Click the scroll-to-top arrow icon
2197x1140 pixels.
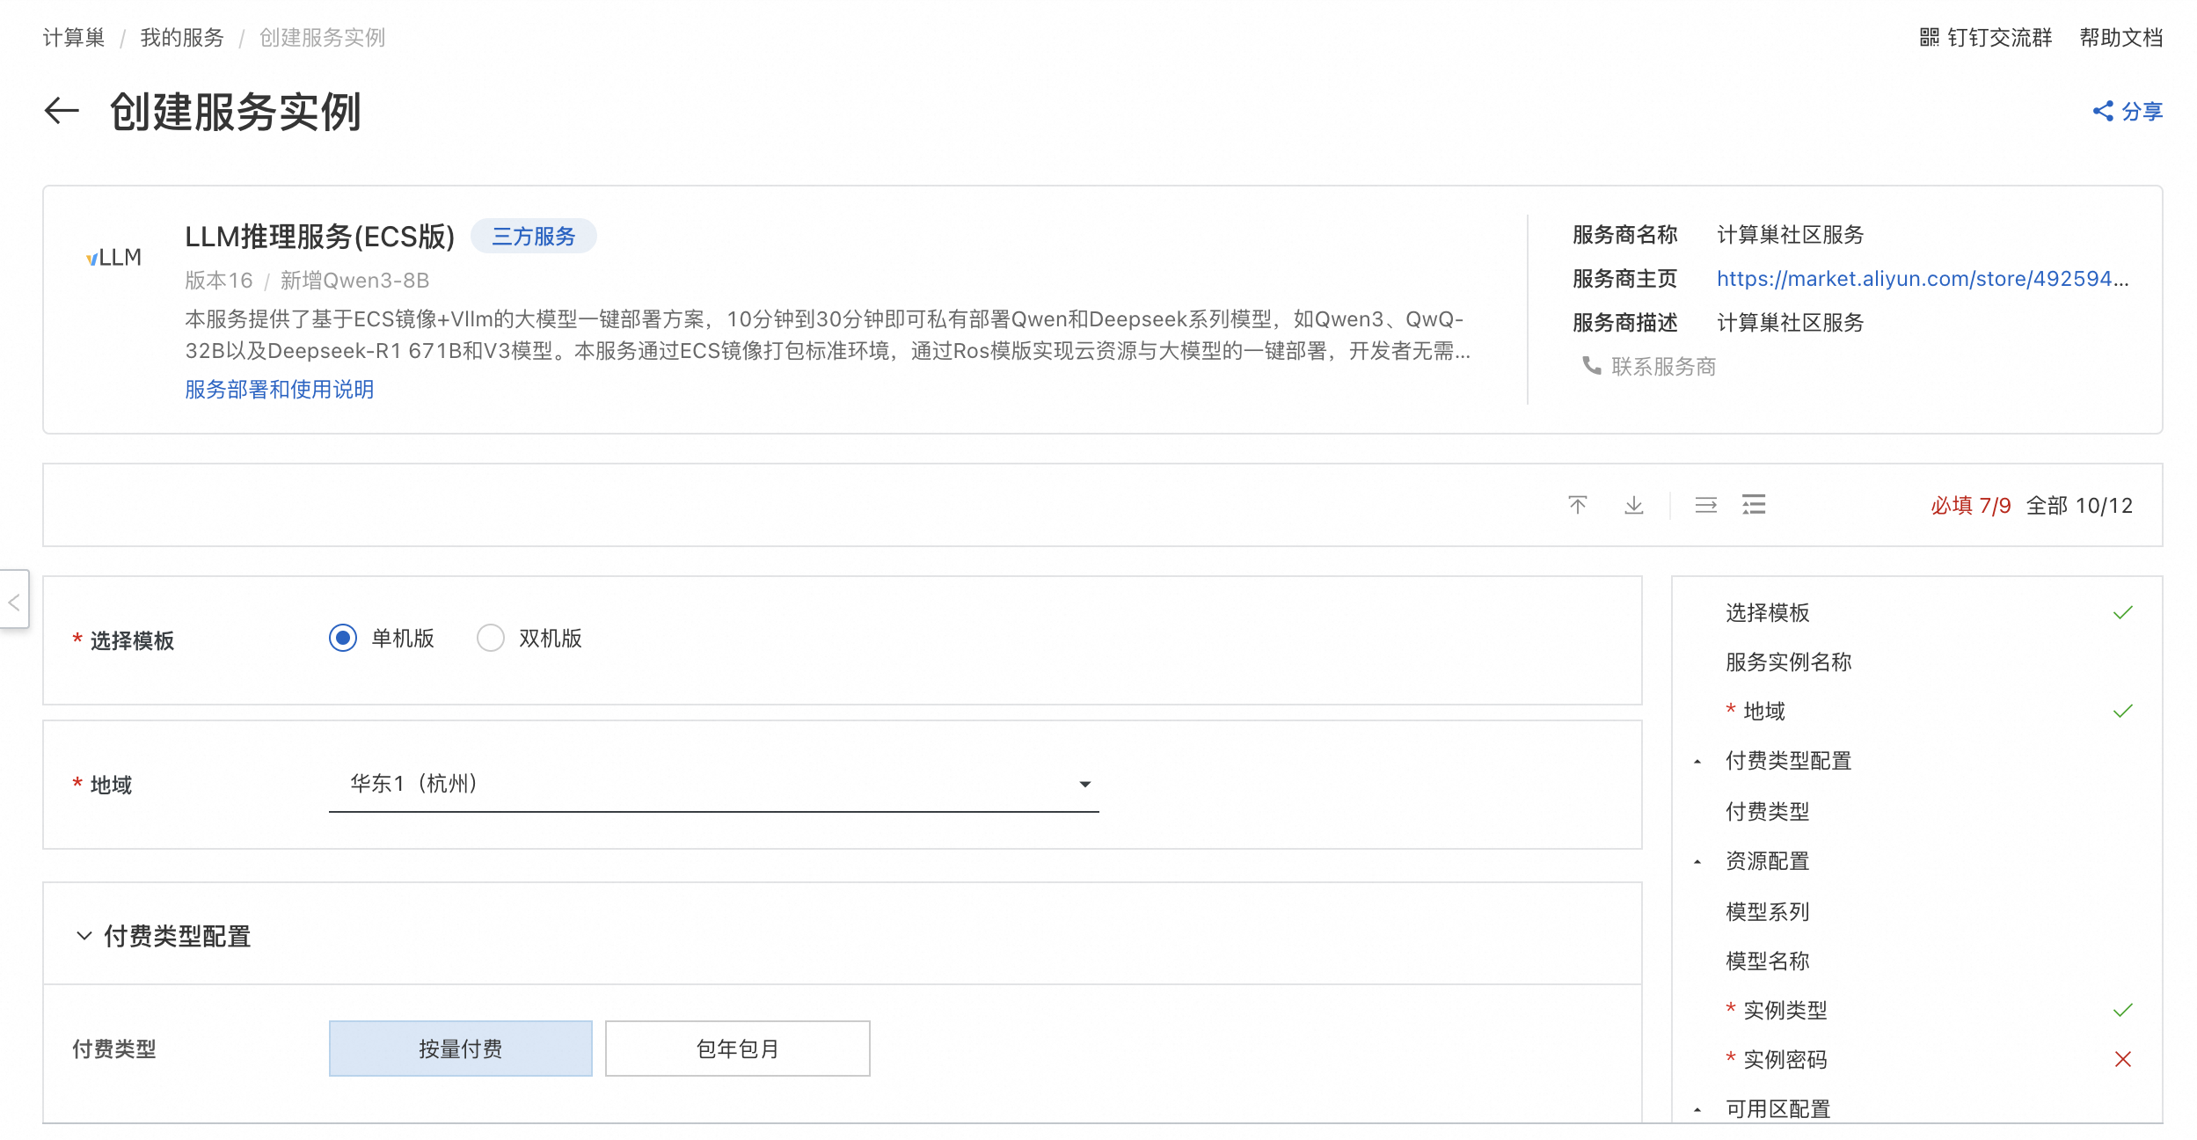pos(1577,505)
